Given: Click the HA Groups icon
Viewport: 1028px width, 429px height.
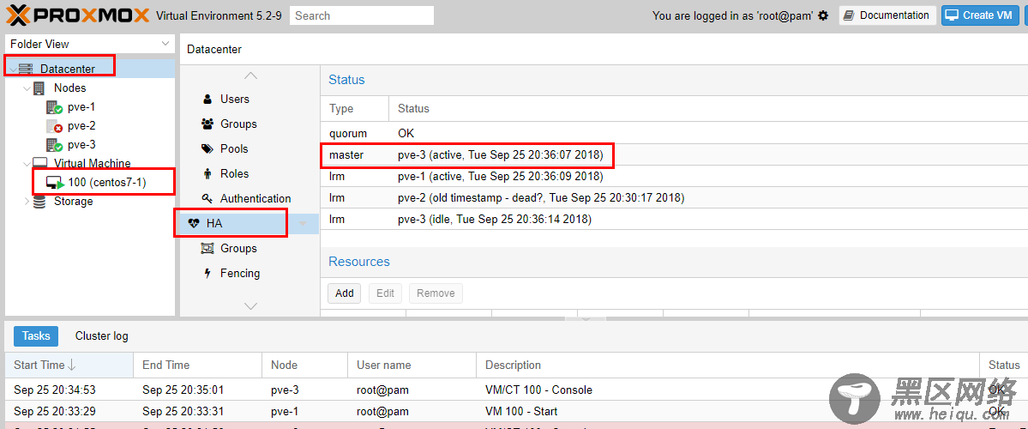Looking at the screenshot, I should click(207, 249).
